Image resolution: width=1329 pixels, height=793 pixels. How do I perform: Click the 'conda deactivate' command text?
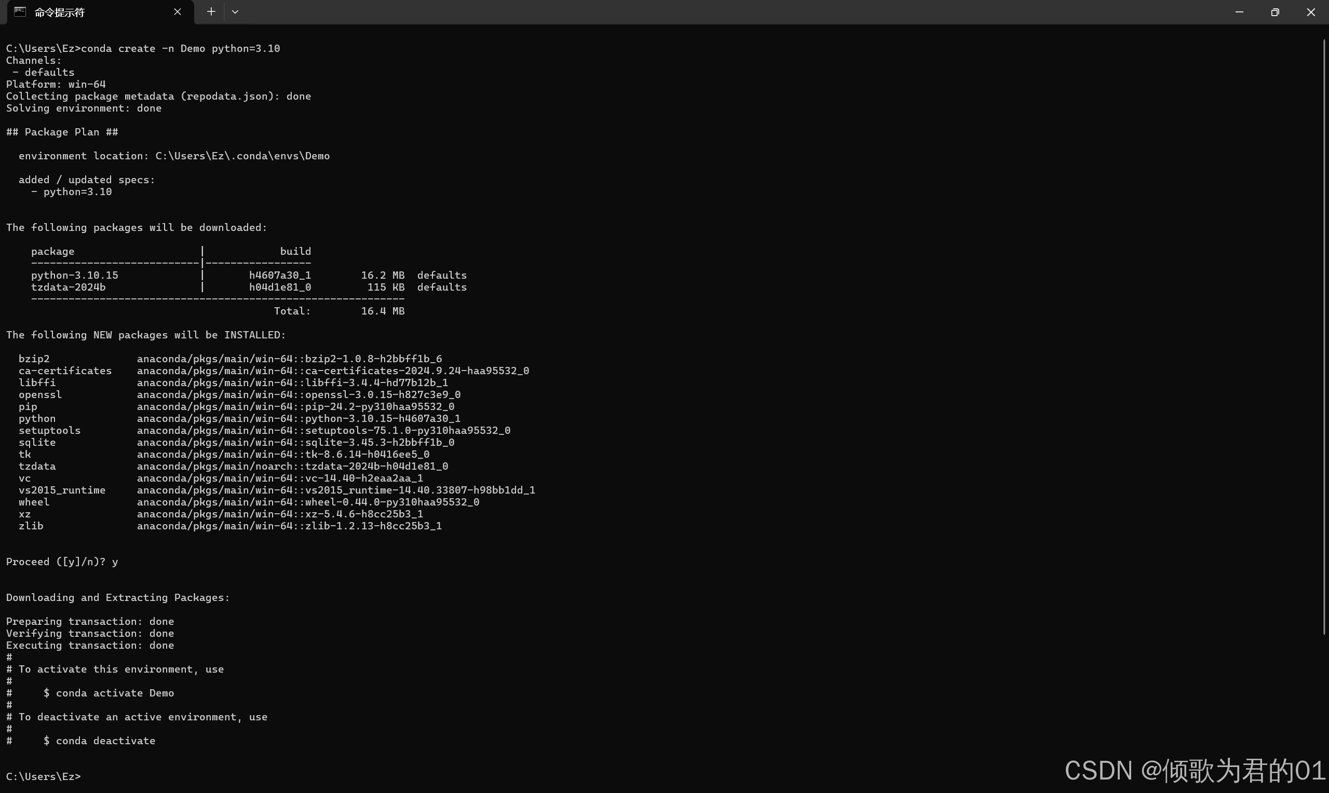click(105, 741)
